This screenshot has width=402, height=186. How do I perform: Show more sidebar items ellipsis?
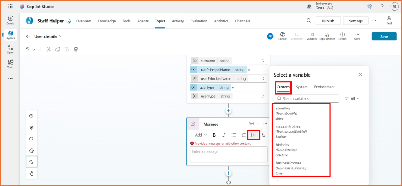pyautogui.click(x=11, y=79)
